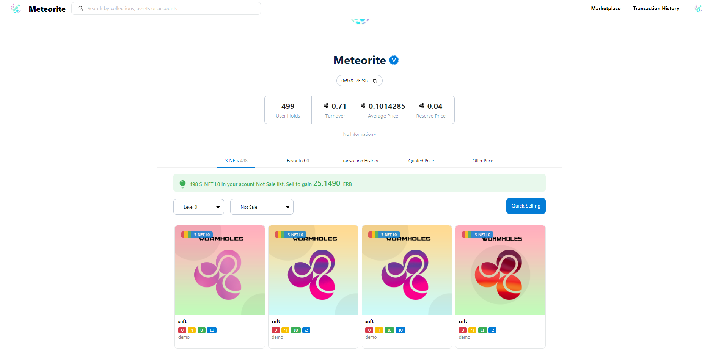
Task: Go to the Offer Price tab
Action: (483, 161)
